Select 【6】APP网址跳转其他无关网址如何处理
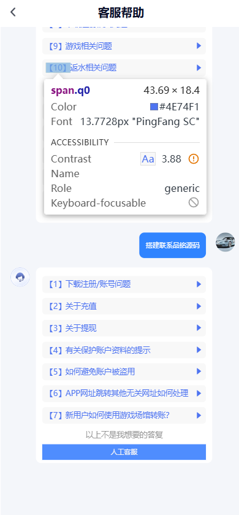239x515 pixels. (124, 394)
